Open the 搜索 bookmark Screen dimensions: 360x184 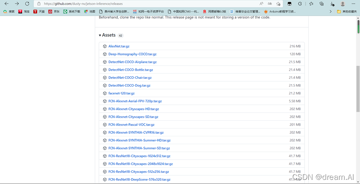(9, 12)
